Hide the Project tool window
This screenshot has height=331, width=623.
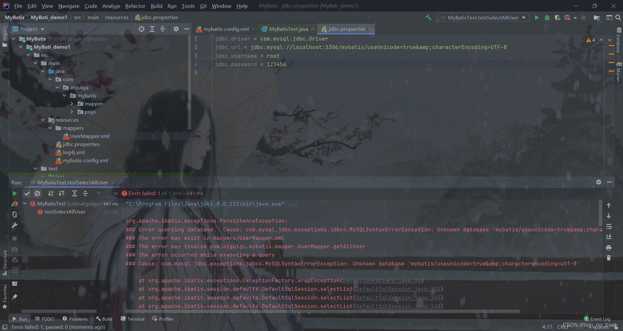[x=186, y=29]
